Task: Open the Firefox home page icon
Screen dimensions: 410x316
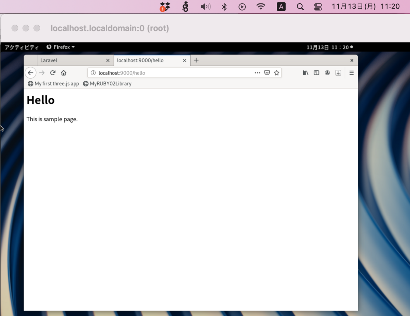Action: tap(64, 73)
